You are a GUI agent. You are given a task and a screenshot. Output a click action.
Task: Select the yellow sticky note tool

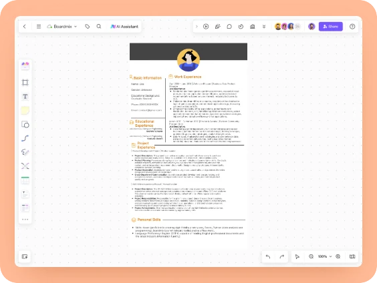(25, 110)
